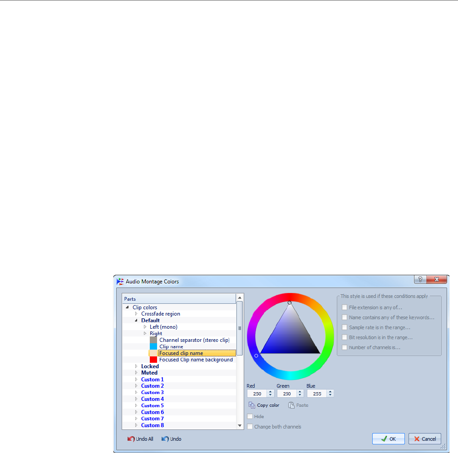Expand the Locked node

click(x=136, y=366)
